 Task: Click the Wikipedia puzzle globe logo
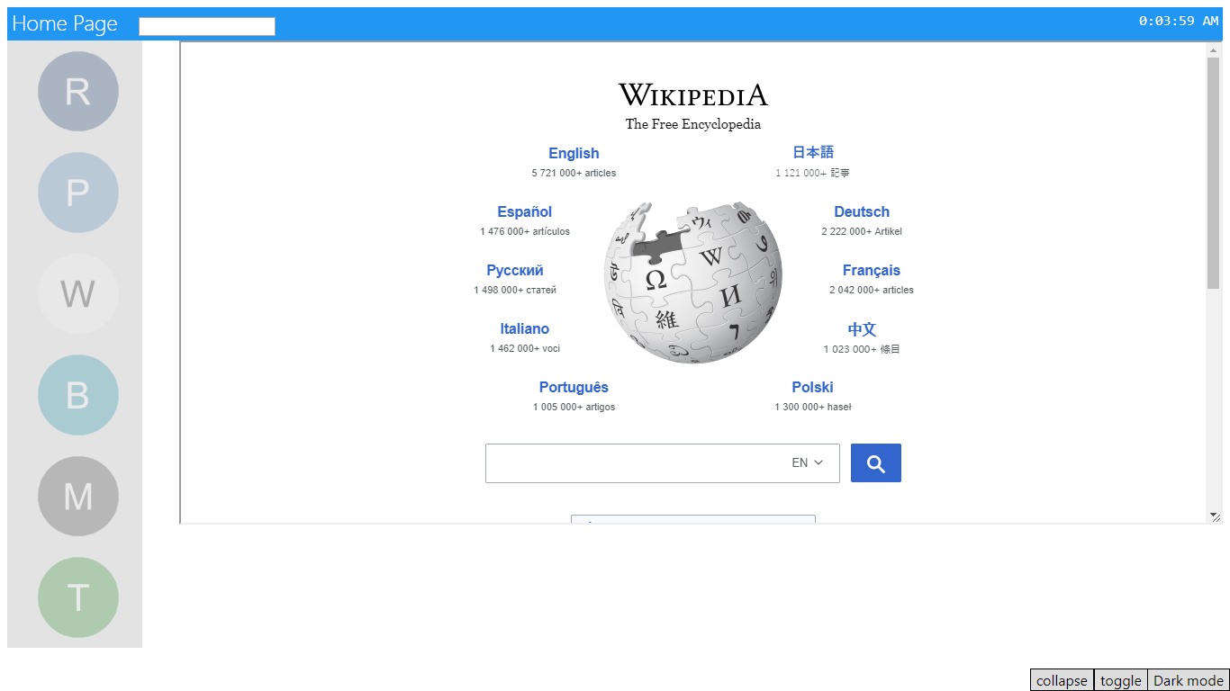coord(692,283)
